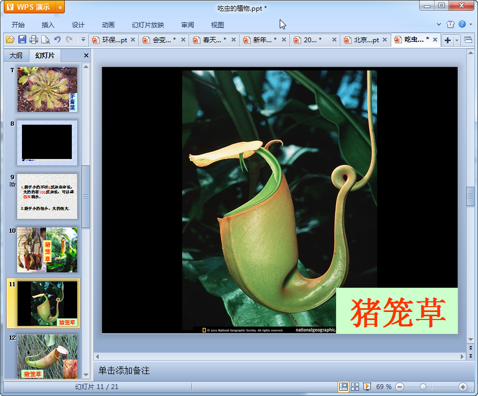Click the Print icon in quick toolbar

pos(34,40)
